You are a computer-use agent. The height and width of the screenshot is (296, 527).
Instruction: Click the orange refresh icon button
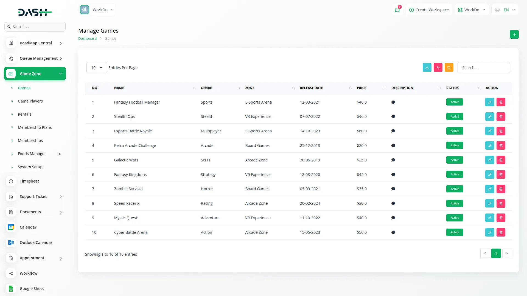click(449, 67)
